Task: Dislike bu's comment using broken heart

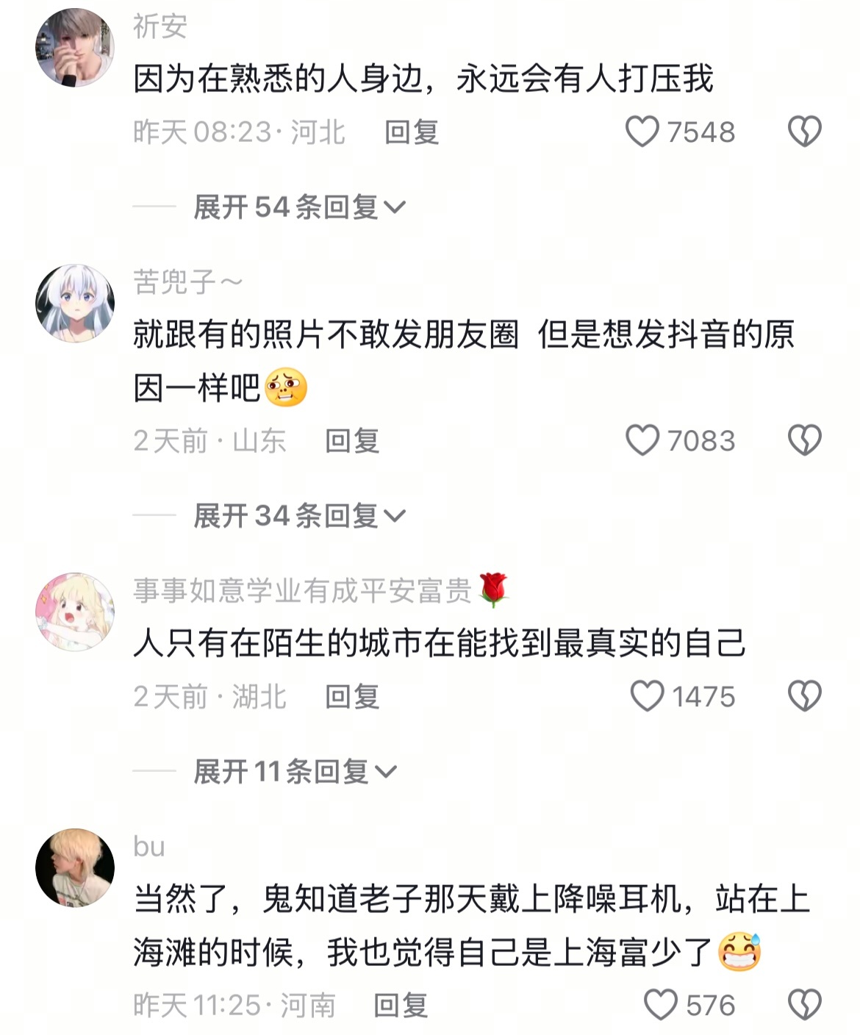Action: pos(805,1005)
